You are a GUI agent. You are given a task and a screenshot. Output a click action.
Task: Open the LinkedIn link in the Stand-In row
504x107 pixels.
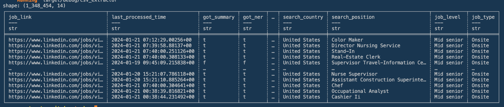point(56,51)
